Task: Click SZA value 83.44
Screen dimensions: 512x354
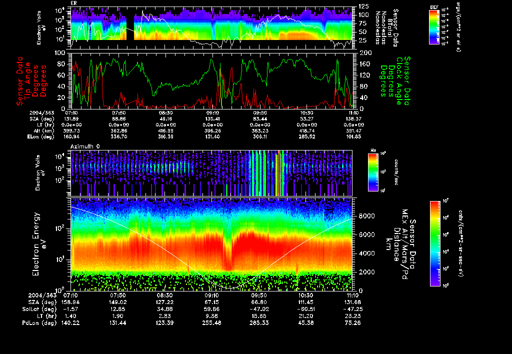Action: (x=260, y=119)
